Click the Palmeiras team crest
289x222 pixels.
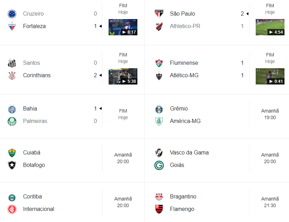click(12, 121)
